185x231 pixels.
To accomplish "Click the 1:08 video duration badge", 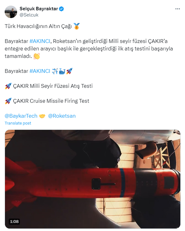I will tap(14, 221).
